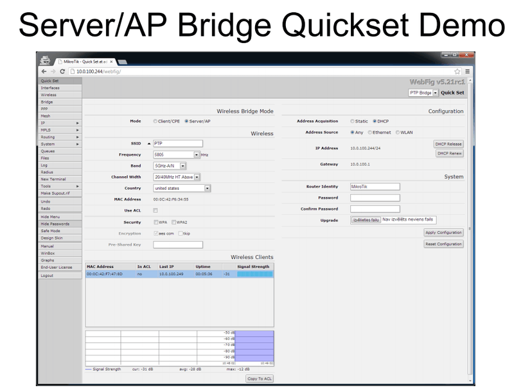Click Undo in sidebar

pos(60,201)
